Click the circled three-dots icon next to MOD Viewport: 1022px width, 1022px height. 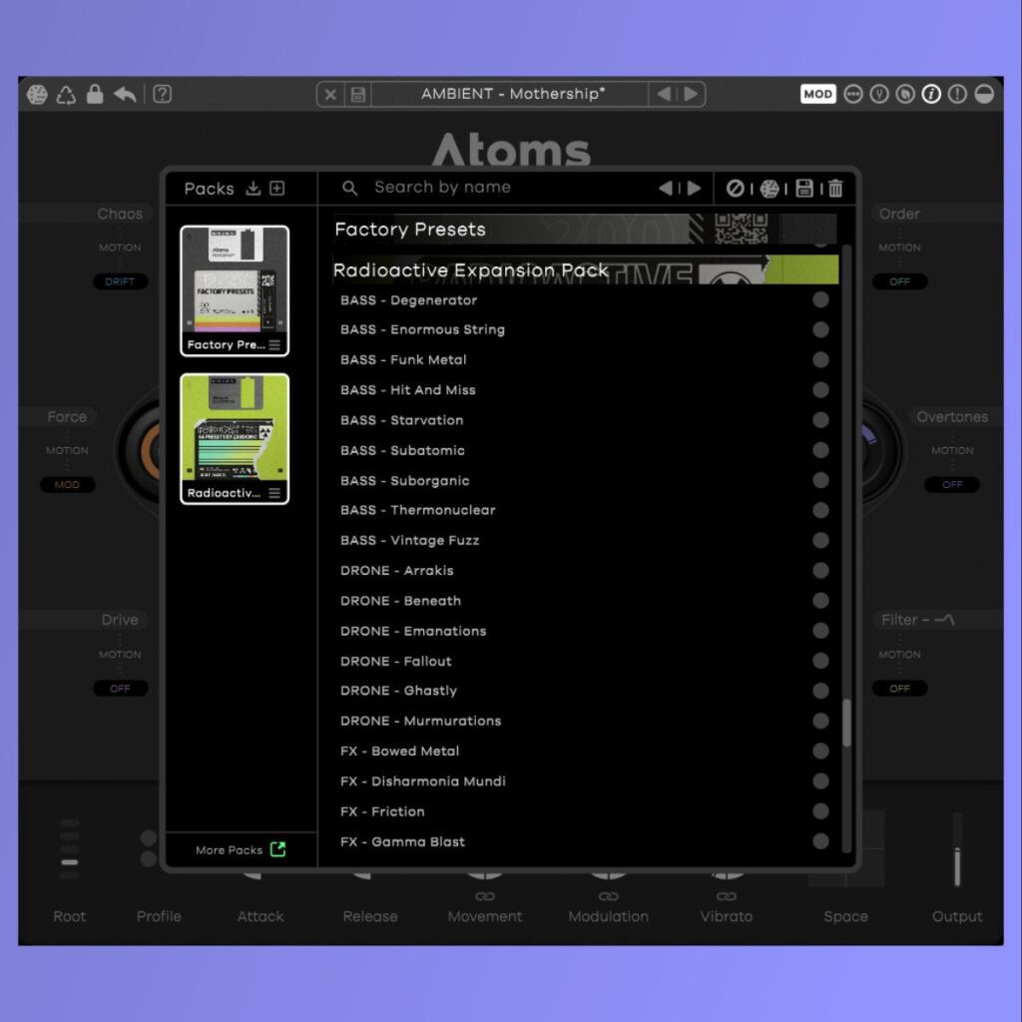pos(852,95)
